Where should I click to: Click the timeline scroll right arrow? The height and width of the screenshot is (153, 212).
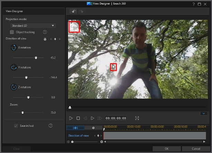click(204, 142)
